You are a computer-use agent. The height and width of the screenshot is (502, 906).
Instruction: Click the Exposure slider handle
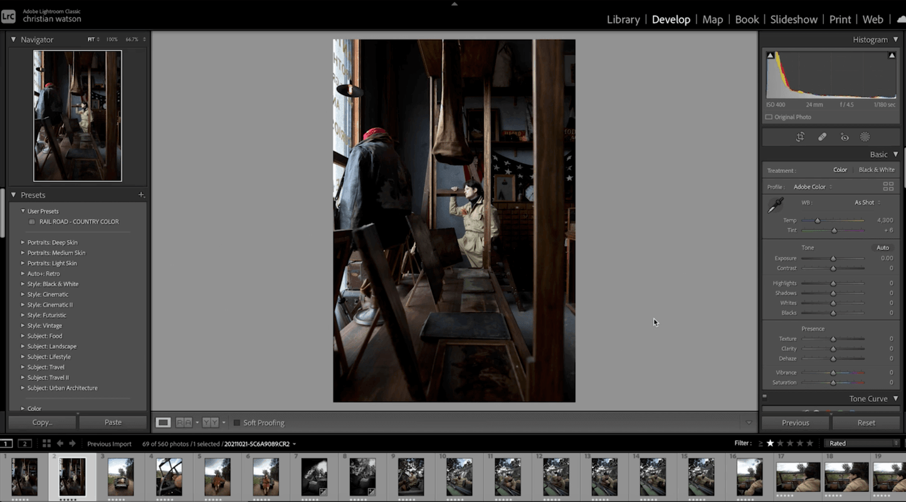coord(833,258)
